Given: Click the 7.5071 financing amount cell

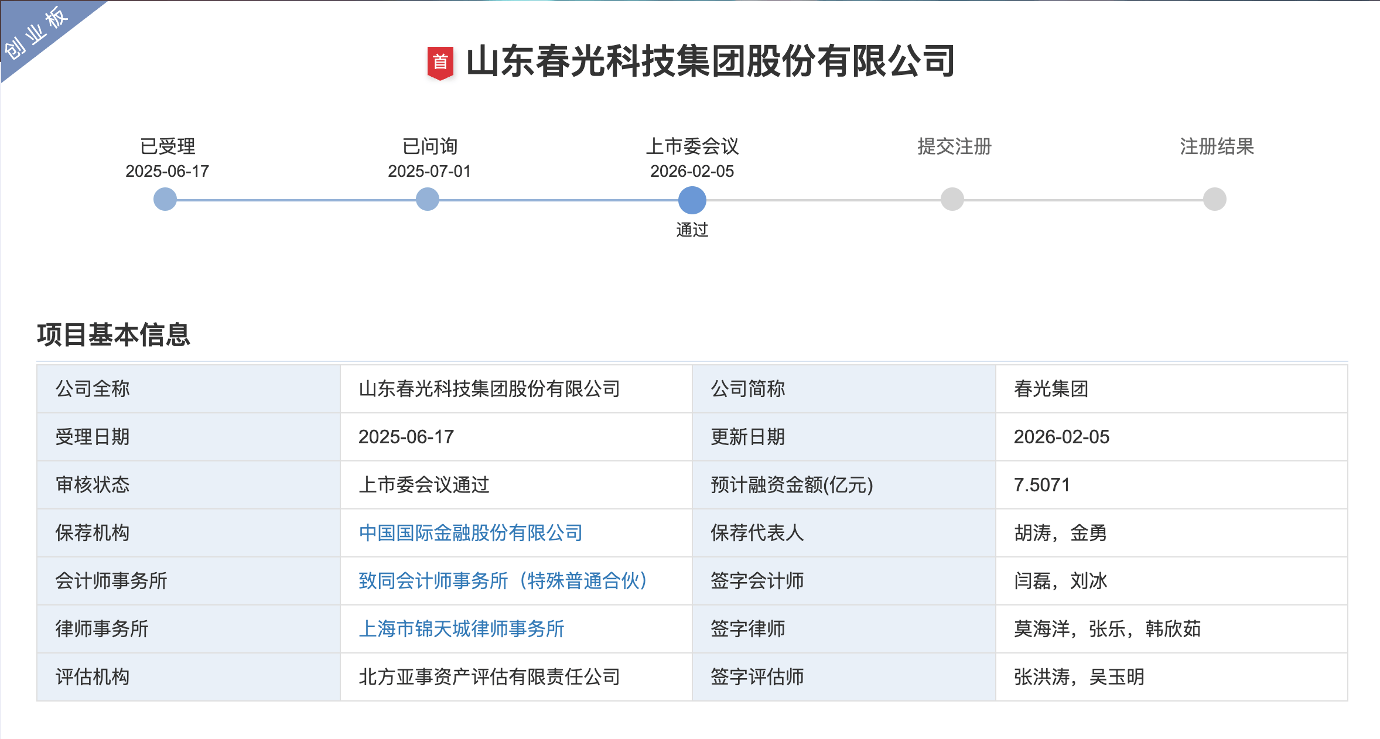Looking at the screenshot, I should [1041, 485].
